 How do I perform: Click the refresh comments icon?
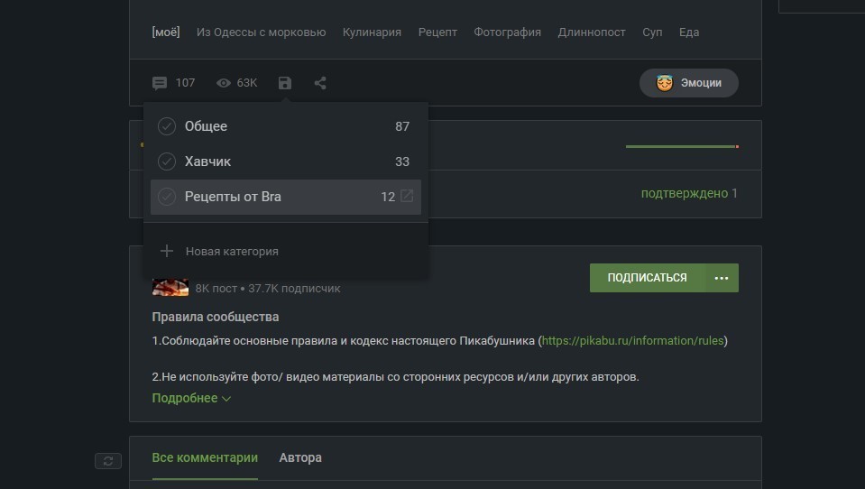(108, 461)
